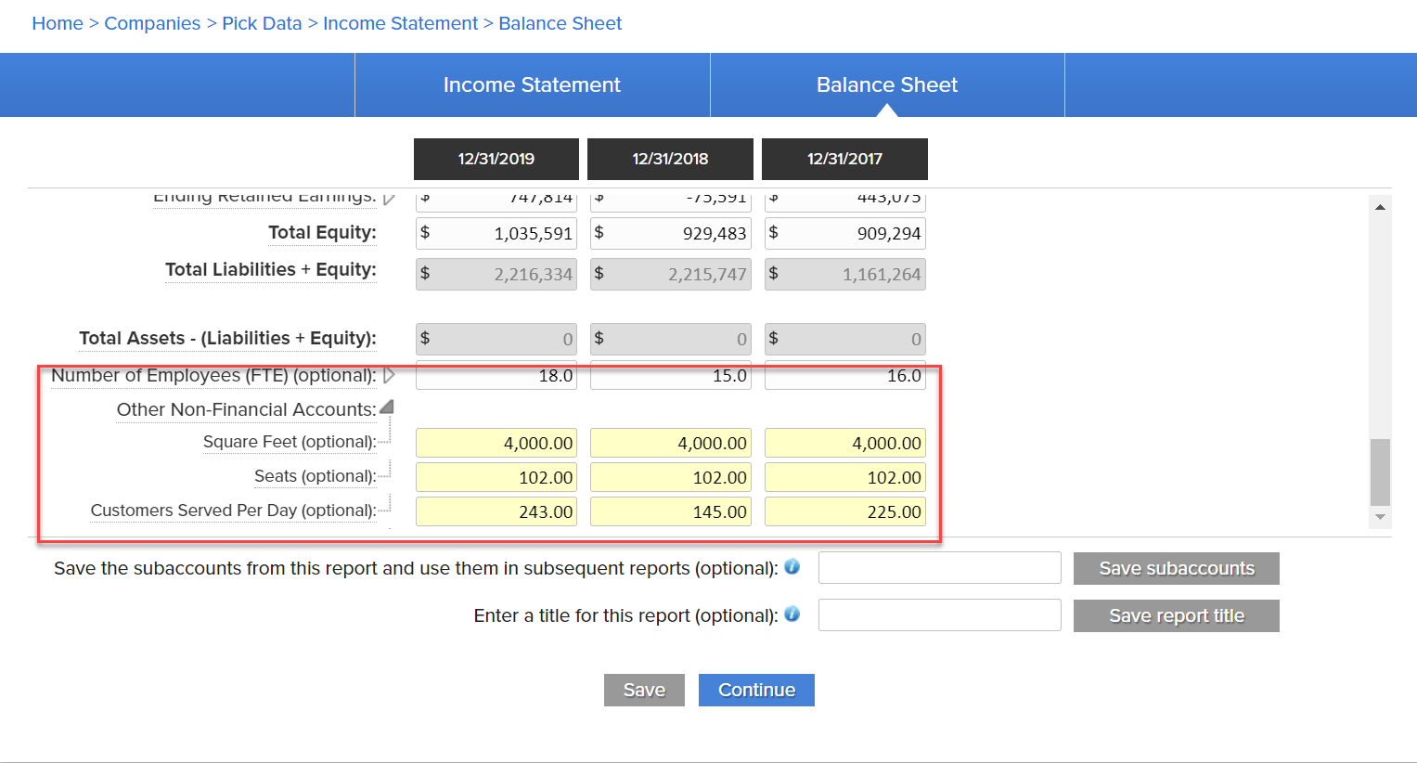This screenshot has width=1417, height=763.
Task: Click the vertical scrollbar thumb
Action: 1380,472
